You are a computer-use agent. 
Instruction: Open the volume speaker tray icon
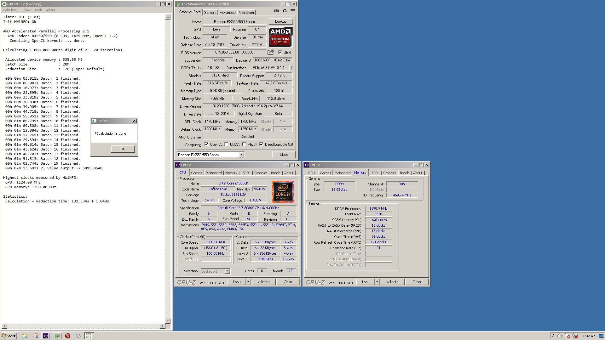click(x=560, y=336)
